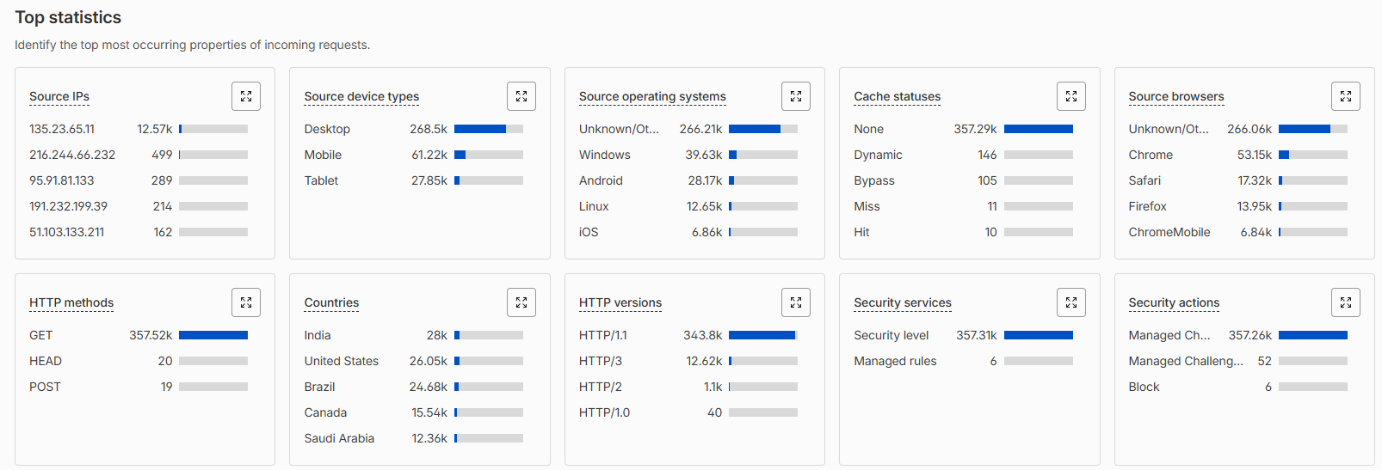1382x470 pixels.
Task: Select the Desktop device type row
Action: pyautogui.click(x=413, y=129)
